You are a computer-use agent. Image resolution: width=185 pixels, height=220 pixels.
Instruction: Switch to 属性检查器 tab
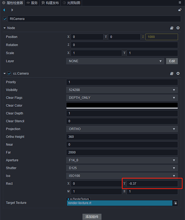click(x=13, y=3)
